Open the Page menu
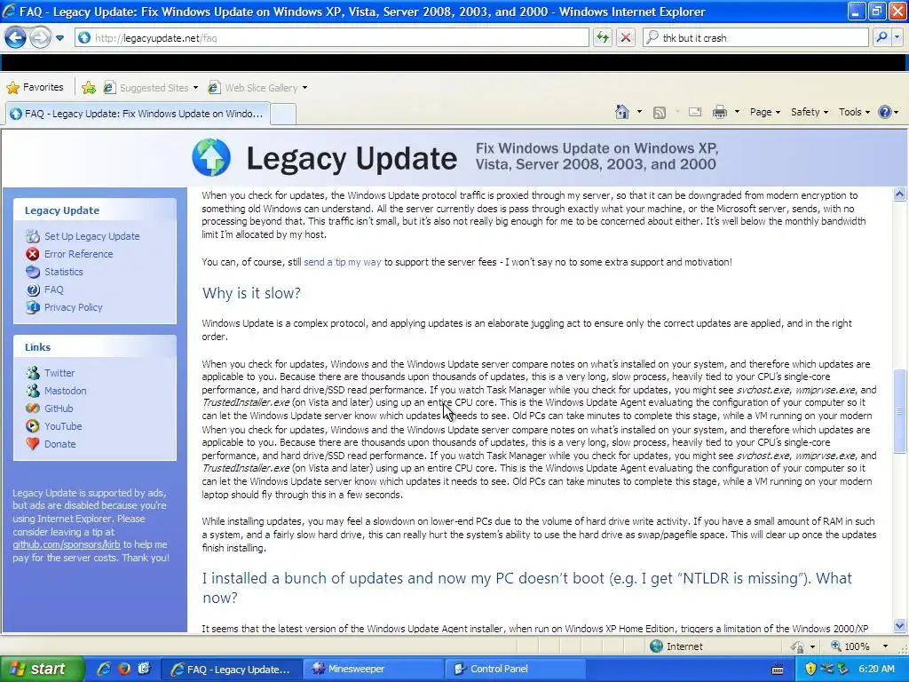This screenshot has height=682, width=909. coord(764,112)
